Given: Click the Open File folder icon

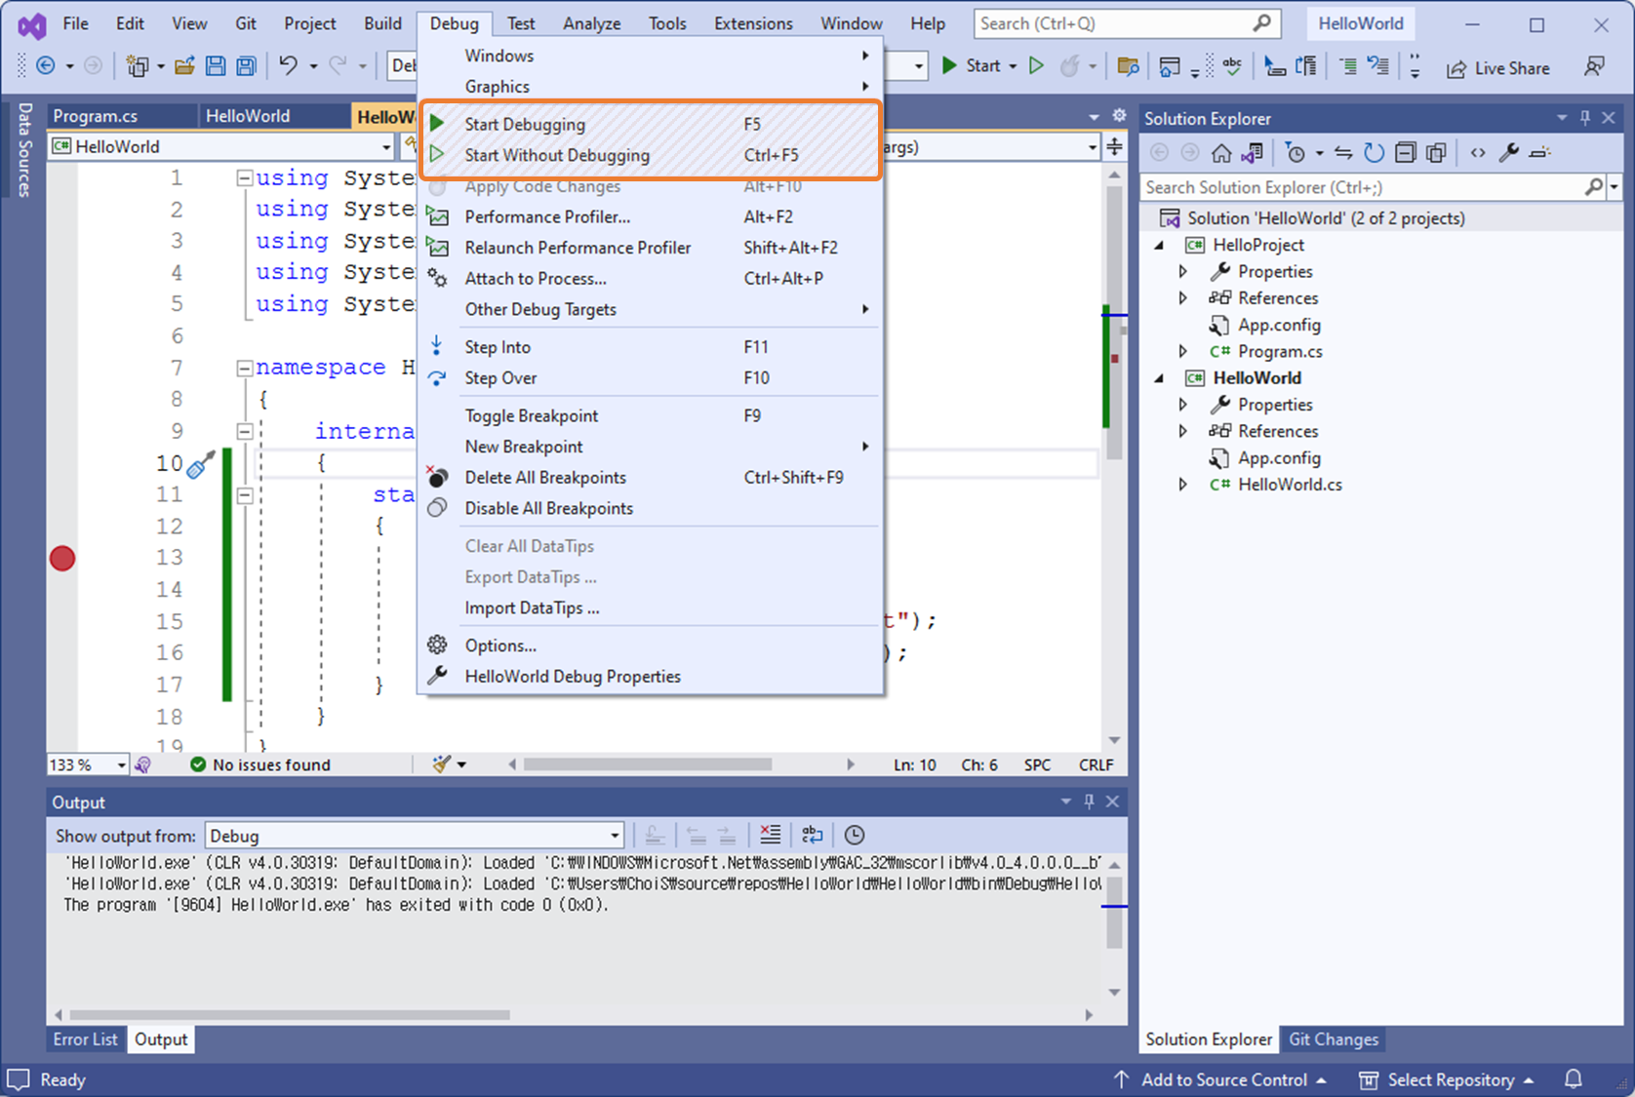Looking at the screenshot, I should point(184,66).
